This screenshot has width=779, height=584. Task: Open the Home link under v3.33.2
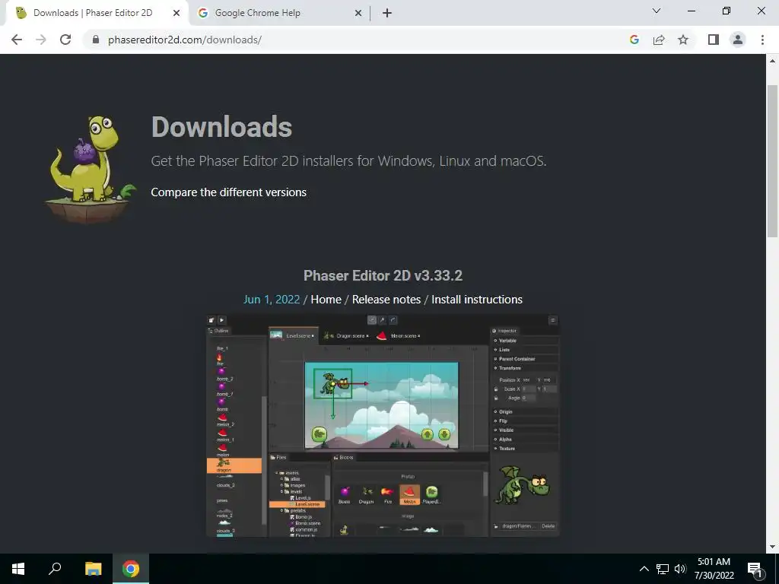pos(326,300)
